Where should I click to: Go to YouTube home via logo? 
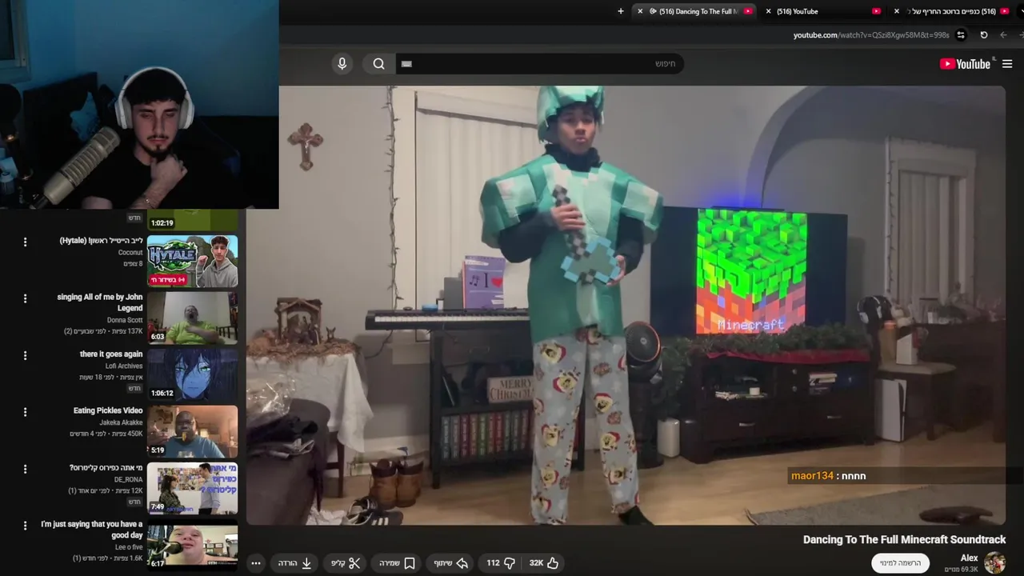coord(966,64)
